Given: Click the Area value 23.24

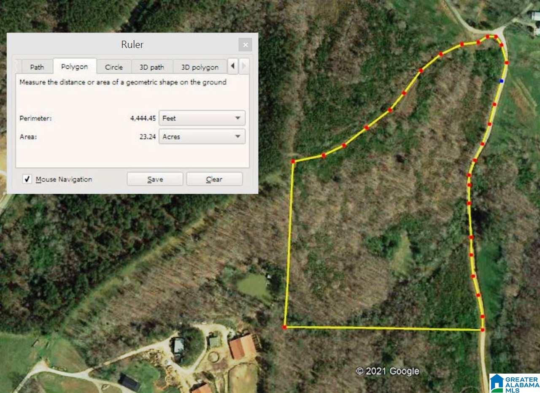Looking at the screenshot, I should point(148,137).
